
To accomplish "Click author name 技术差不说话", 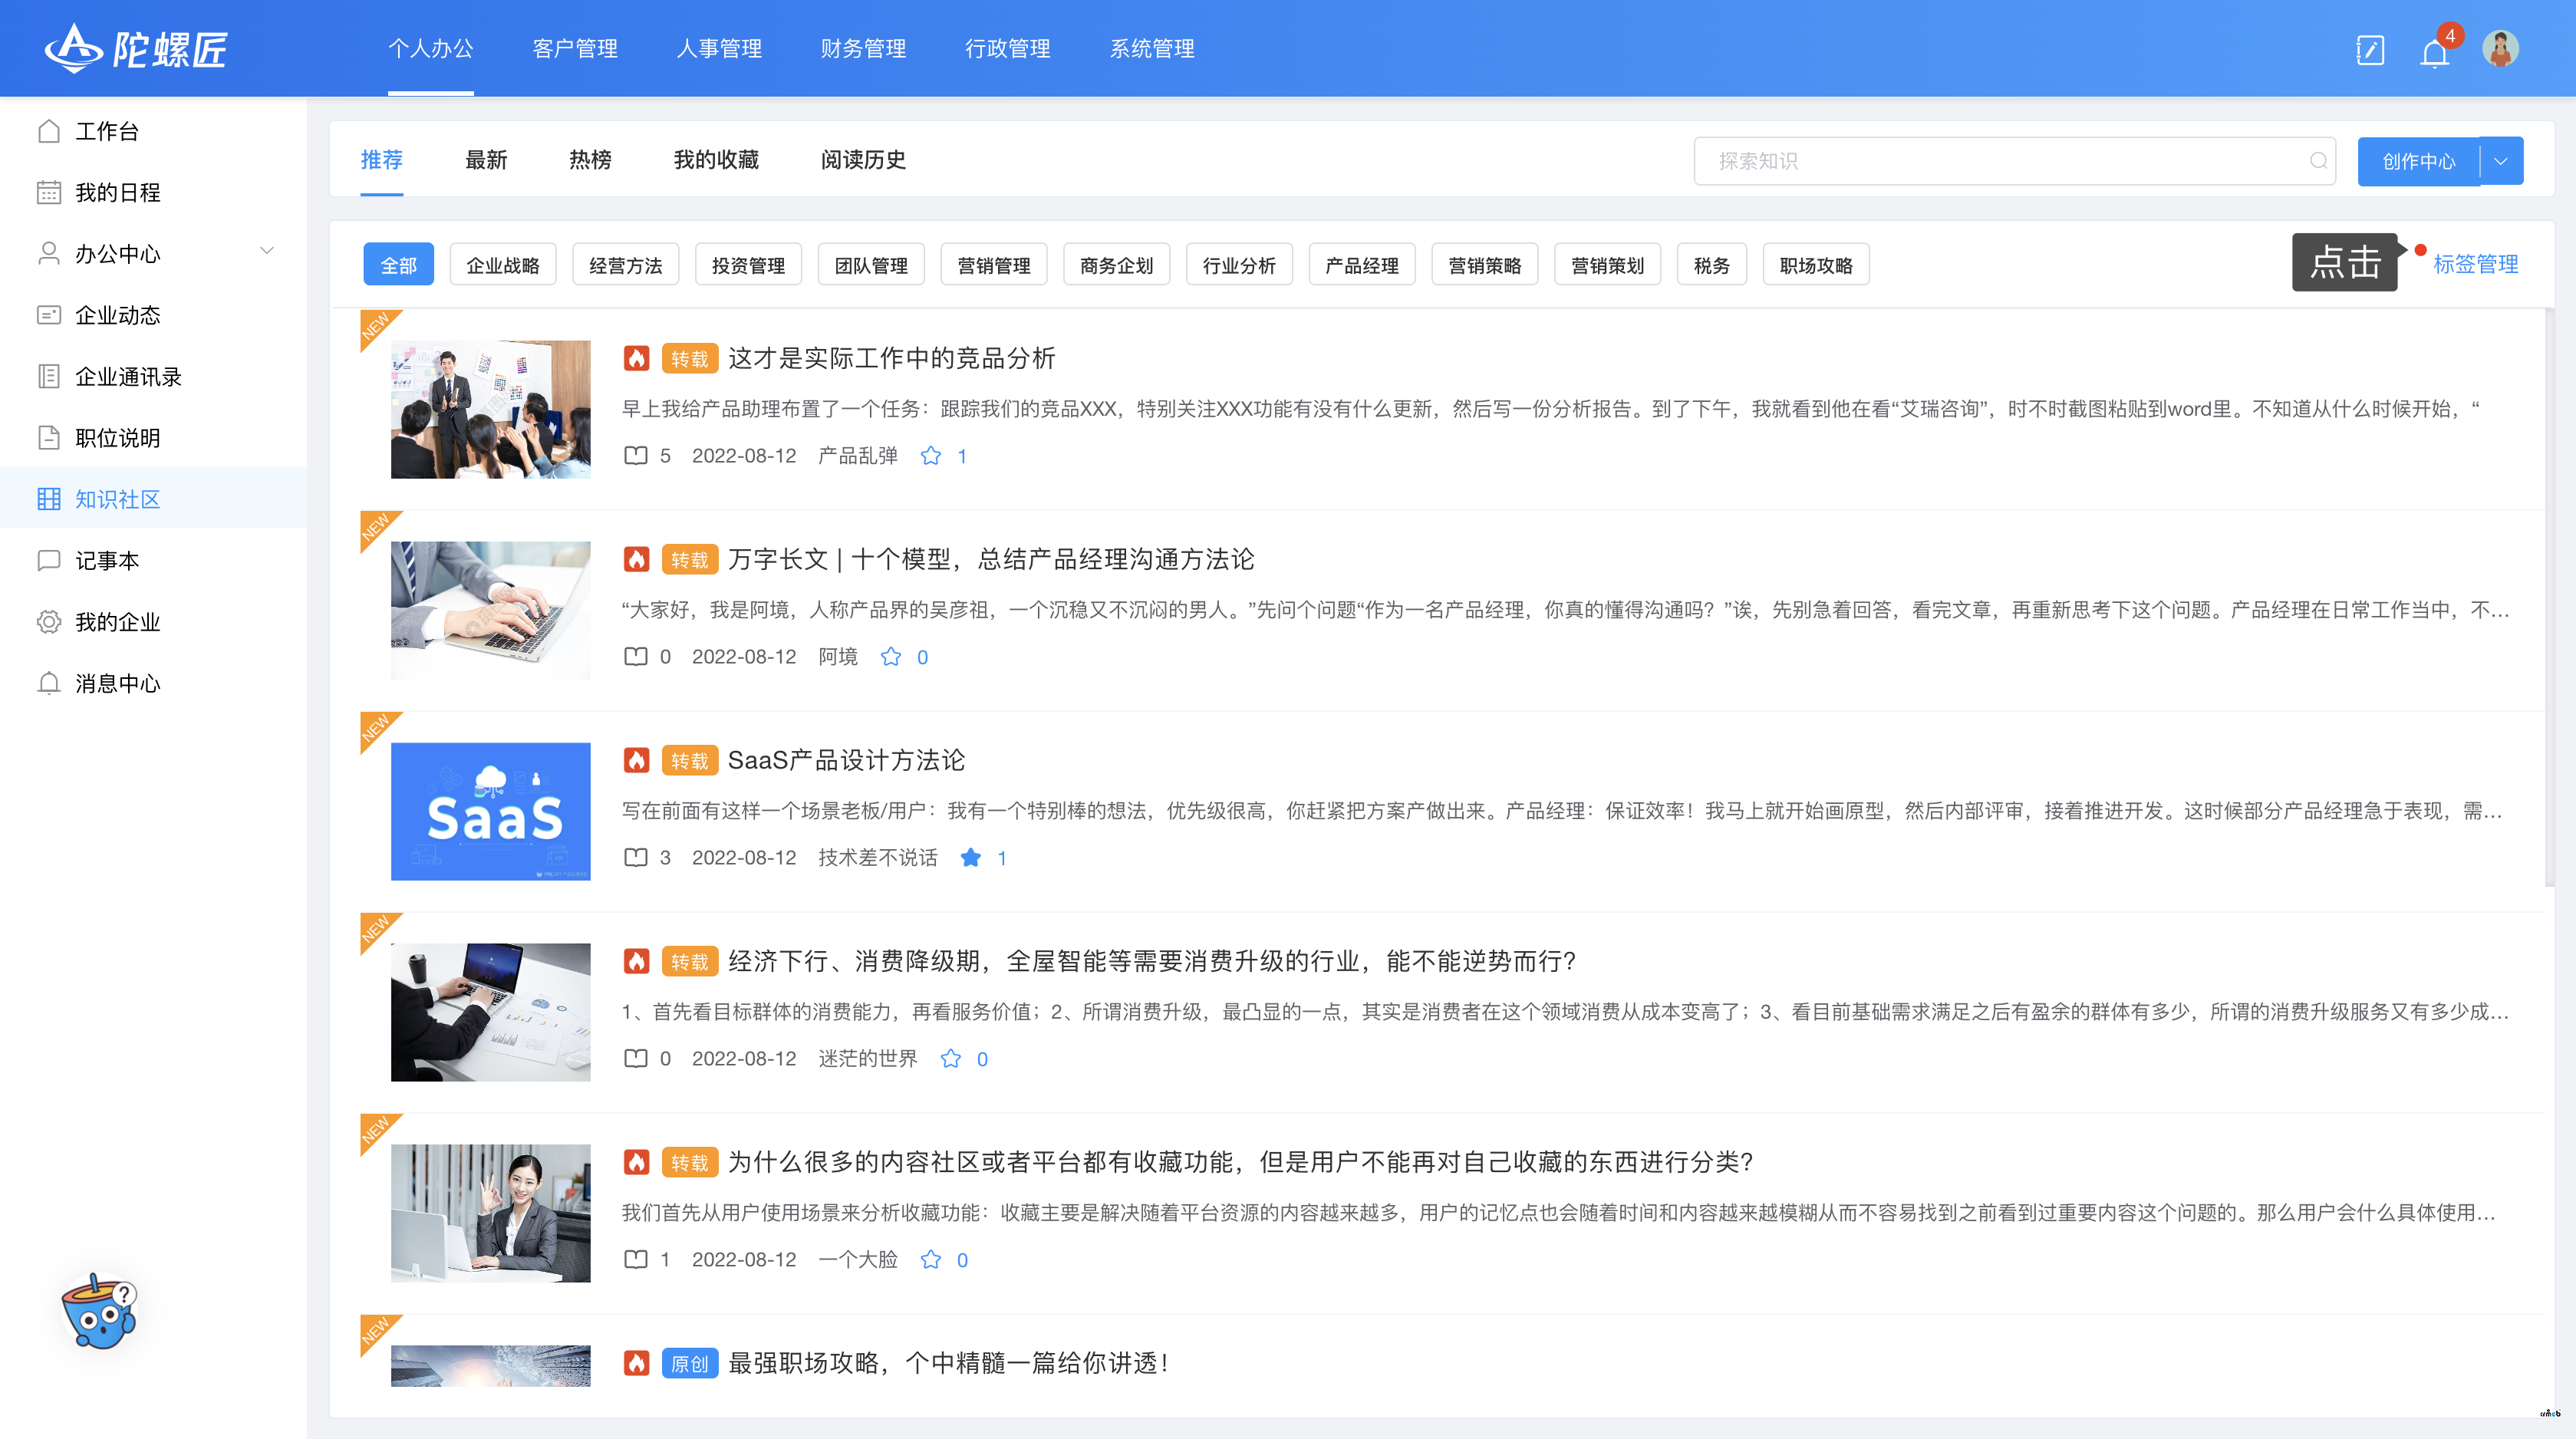I will (x=877, y=858).
